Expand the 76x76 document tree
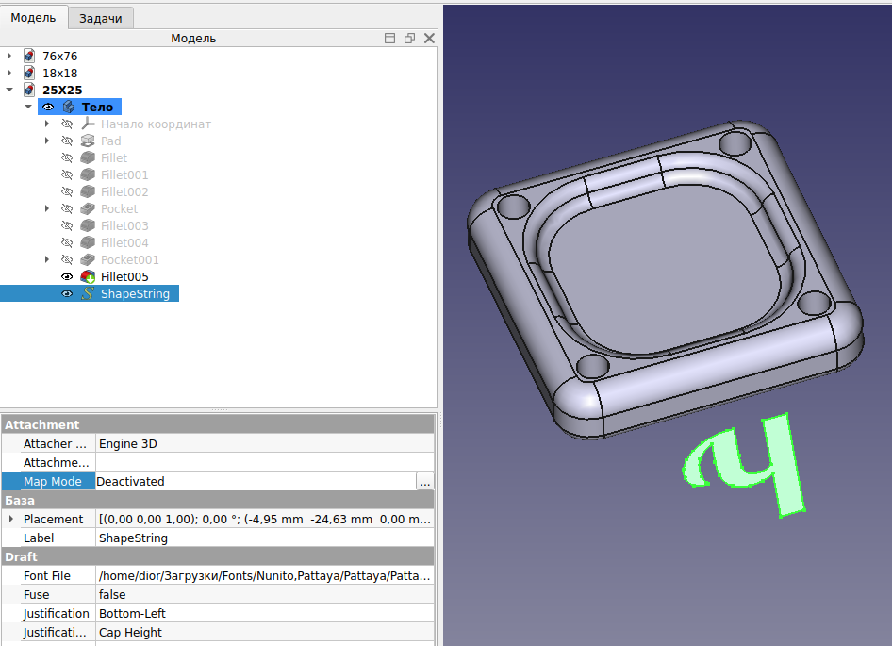This screenshot has height=646, width=892. 9,56
